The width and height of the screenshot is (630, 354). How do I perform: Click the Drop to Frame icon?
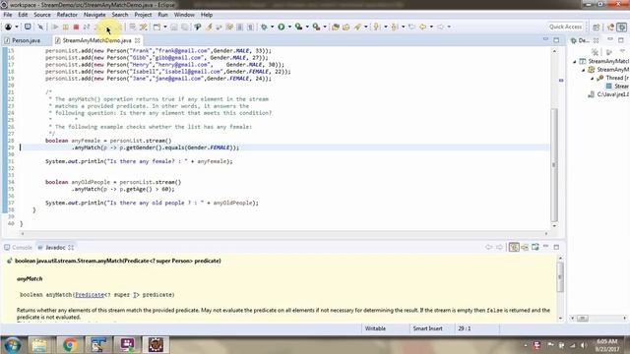coord(132,27)
